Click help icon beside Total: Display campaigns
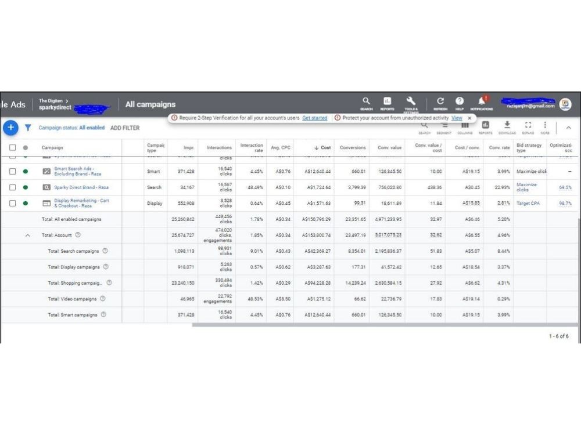 click(x=106, y=267)
